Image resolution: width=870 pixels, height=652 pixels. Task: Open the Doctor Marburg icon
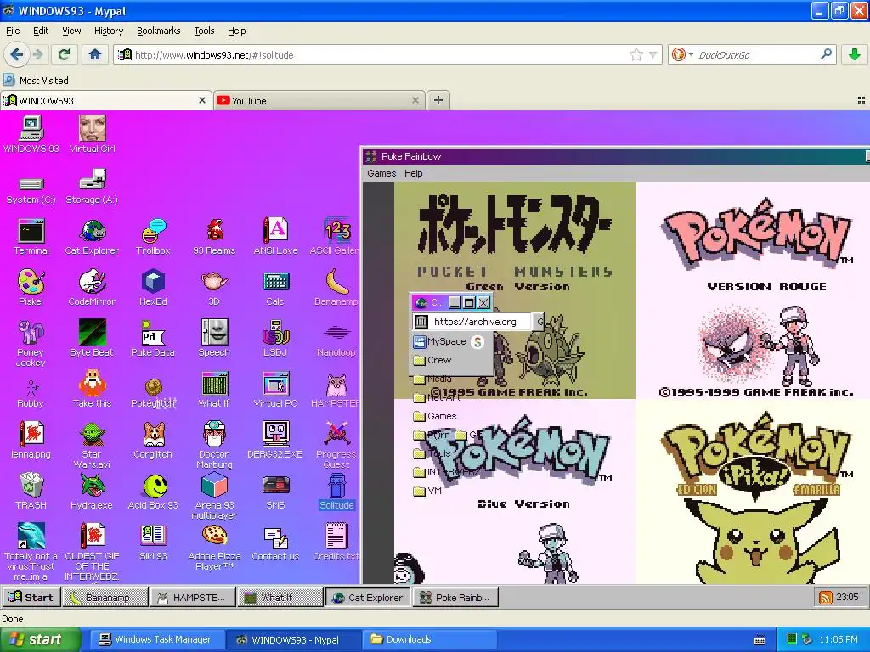[x=214, y=445]
